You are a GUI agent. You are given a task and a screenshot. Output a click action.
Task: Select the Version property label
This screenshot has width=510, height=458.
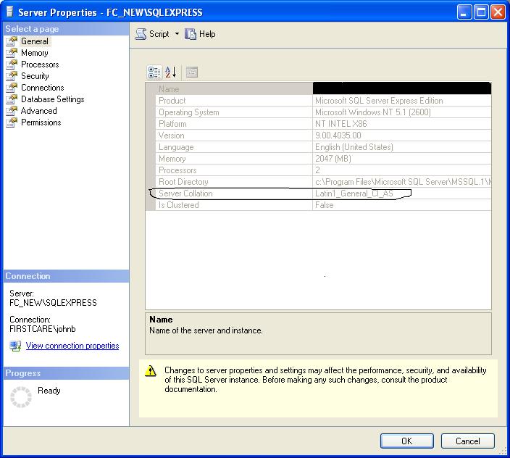click(x=171, y=136)
